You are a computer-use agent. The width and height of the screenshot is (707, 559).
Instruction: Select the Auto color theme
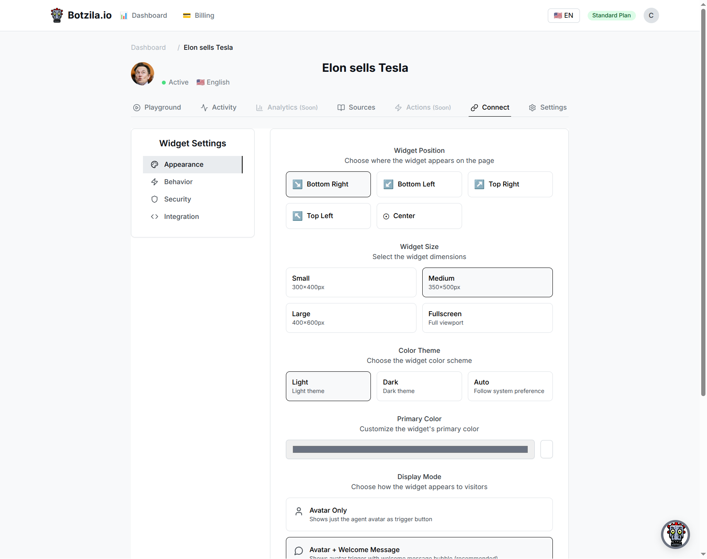(x=510, y=386)
